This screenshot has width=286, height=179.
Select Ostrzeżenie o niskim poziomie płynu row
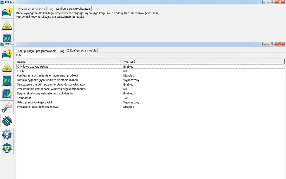tap(150, 85)
